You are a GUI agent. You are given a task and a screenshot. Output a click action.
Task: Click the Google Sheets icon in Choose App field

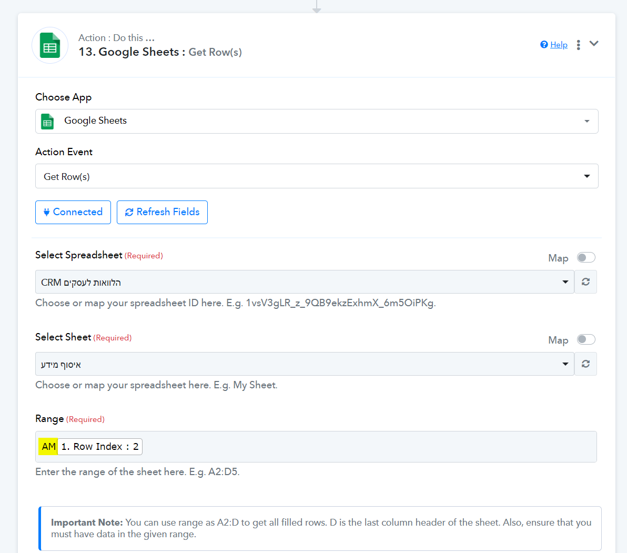(47, 121)
